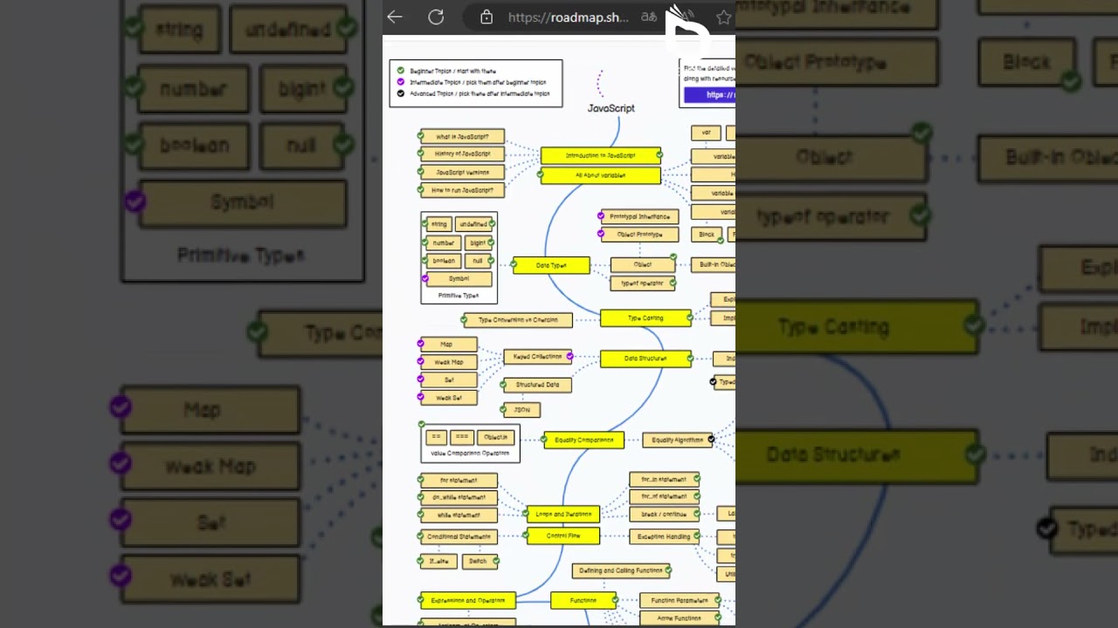Open the 'Object Prototype' topic
Screen dimensions: 1118x628
[x=639, y=235]
